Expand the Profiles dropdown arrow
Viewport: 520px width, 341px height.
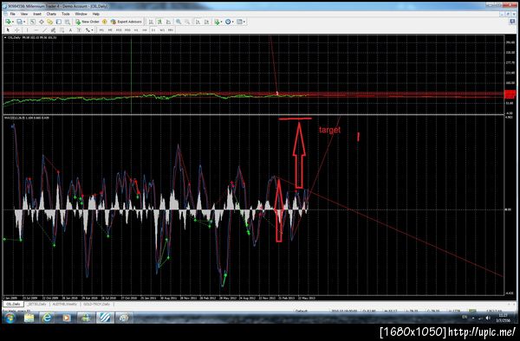(24, 22)
